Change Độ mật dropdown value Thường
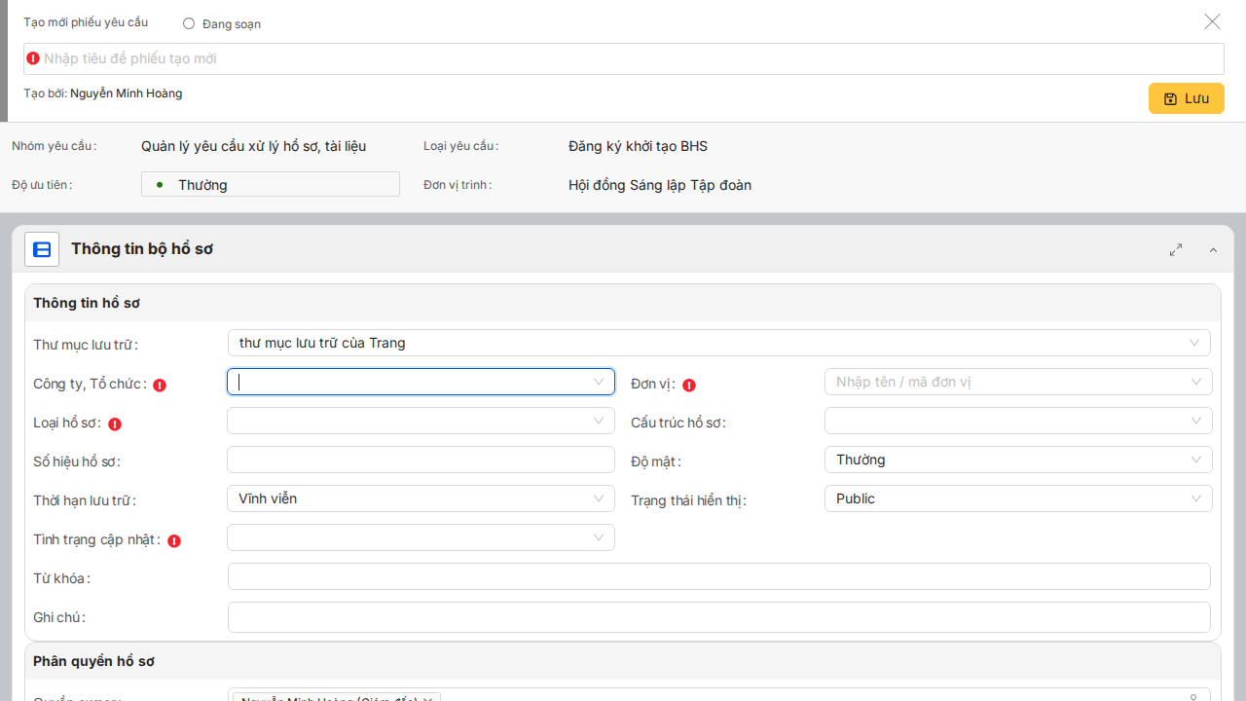This screenshot has width=1246, height=701. [x=1017, y=460]
